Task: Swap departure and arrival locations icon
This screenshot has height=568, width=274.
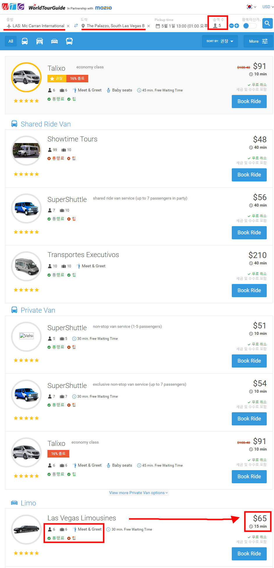Action: 76,26
